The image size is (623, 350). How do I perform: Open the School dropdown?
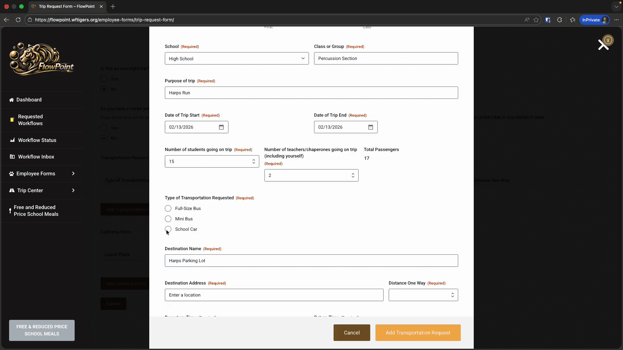pyautogui.click(x=237, y=58)
